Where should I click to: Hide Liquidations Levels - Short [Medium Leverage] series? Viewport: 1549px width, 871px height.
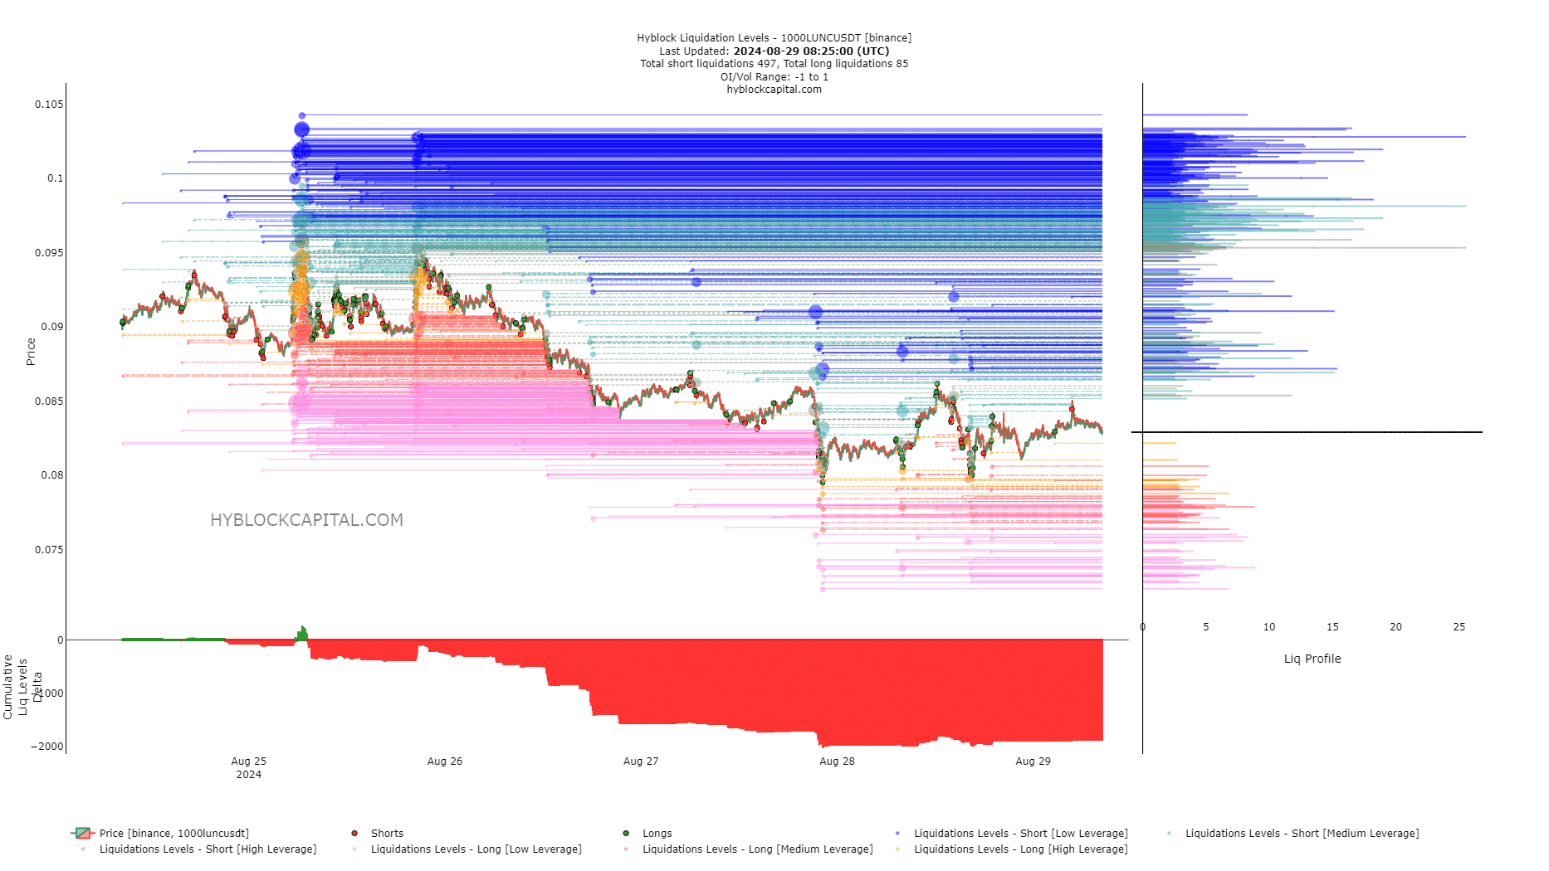point(1292,833)
